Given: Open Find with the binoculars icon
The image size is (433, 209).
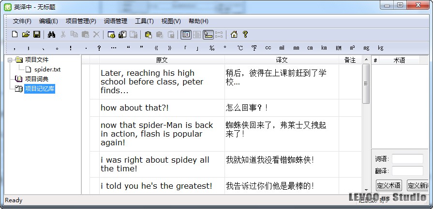Looking at the screenshot, I should point(51,34).
